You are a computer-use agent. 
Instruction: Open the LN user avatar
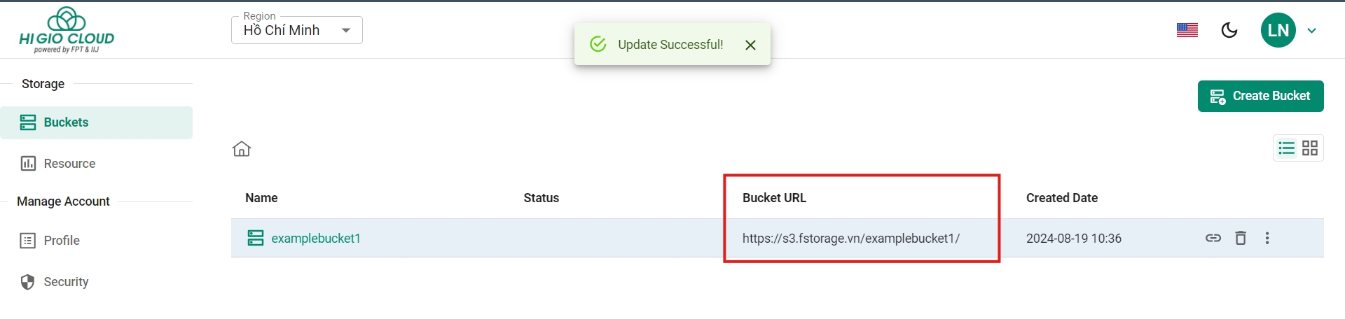(1278, 30)
